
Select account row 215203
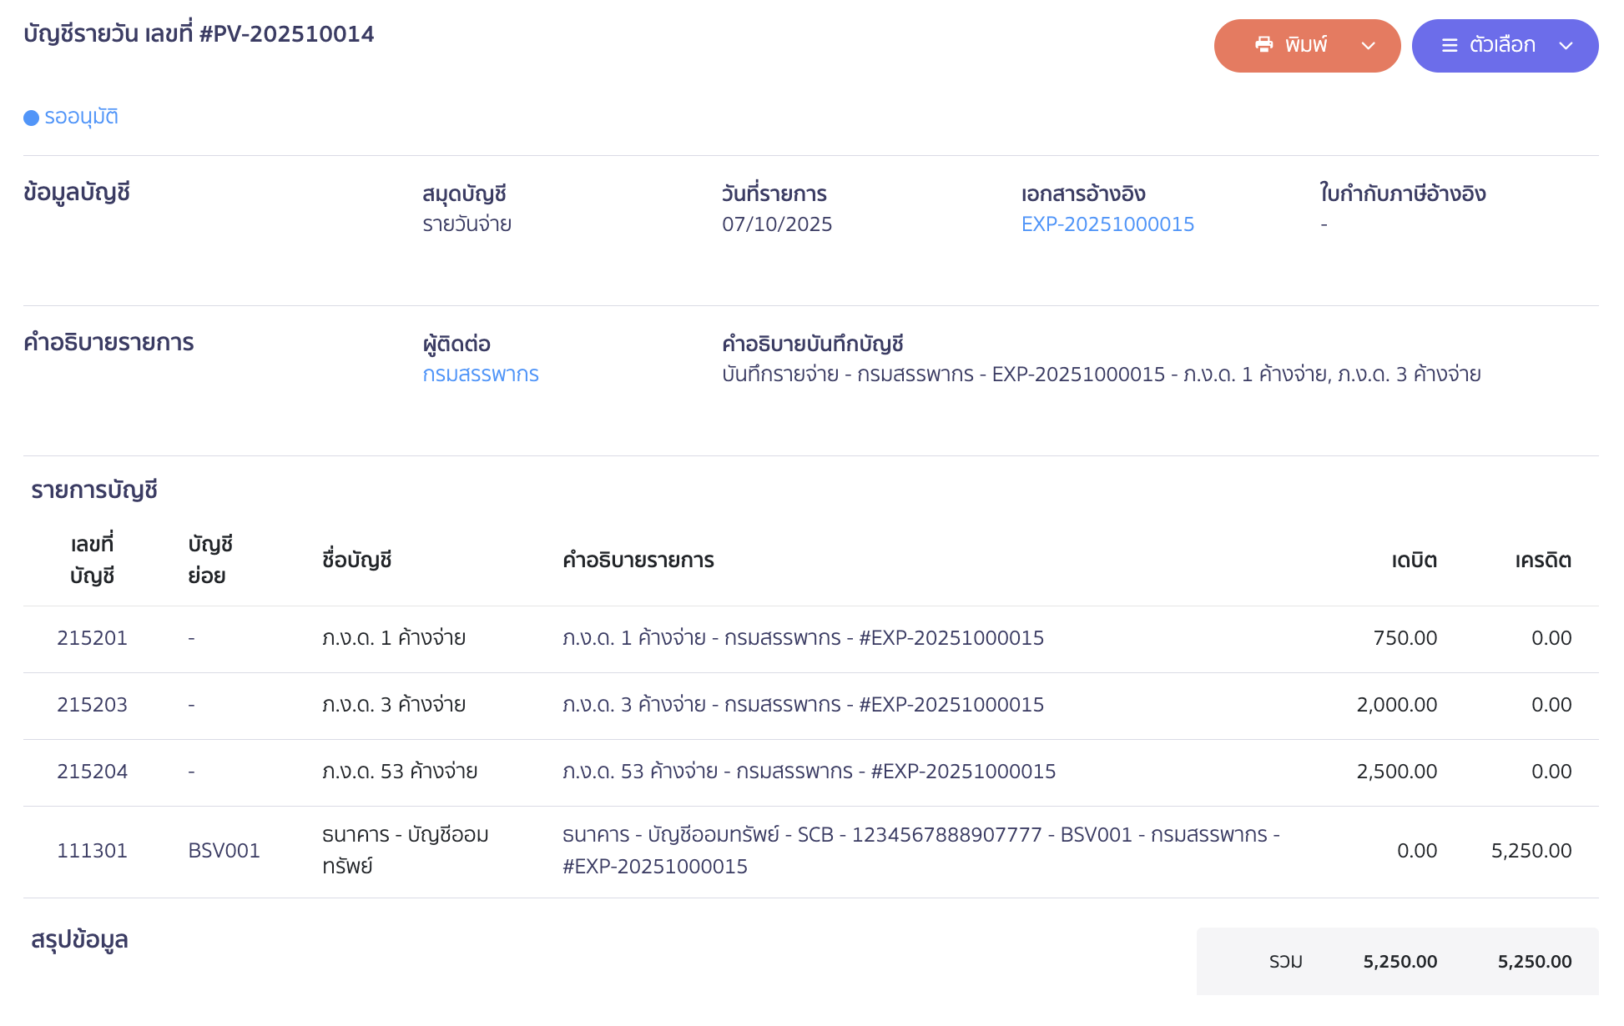click(x=92, y=705)
